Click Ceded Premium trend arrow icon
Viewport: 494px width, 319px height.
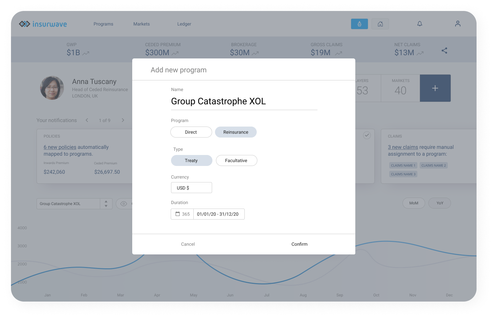175,53
